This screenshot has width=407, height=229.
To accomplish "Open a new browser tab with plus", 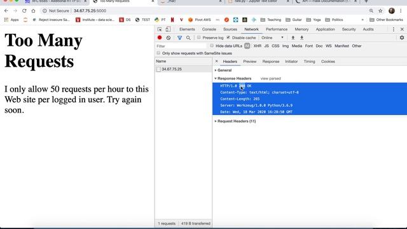I will click(366, 1).
